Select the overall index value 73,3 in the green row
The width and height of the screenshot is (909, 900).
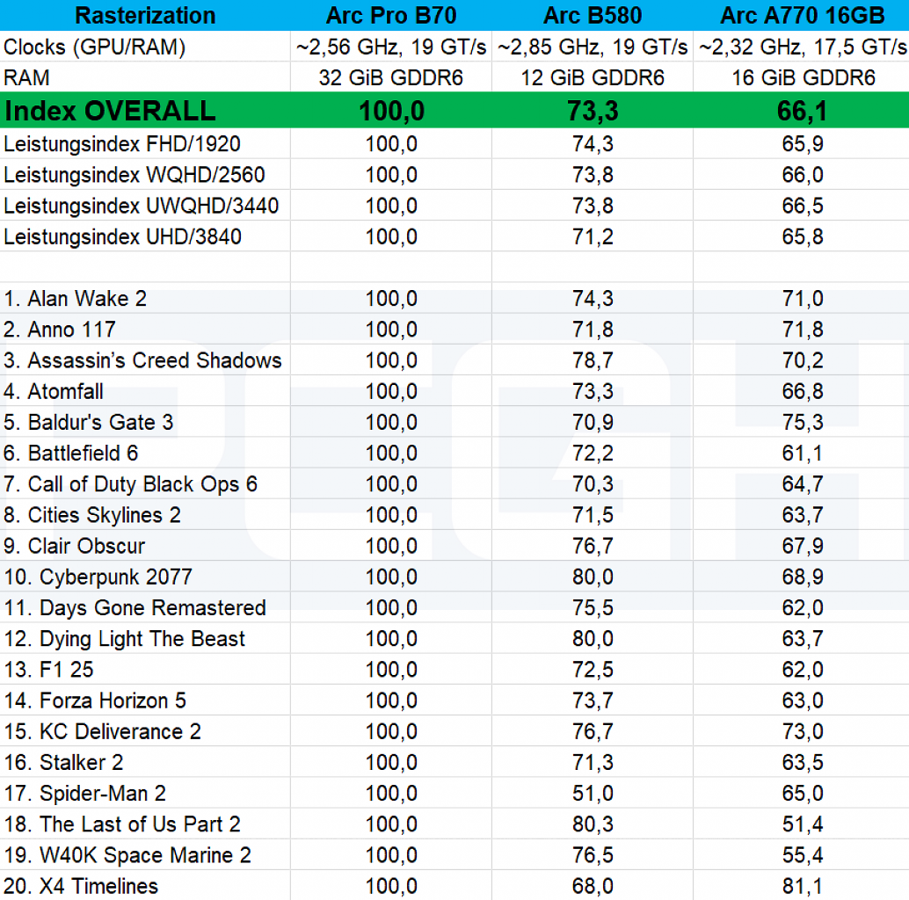[593, 111]
